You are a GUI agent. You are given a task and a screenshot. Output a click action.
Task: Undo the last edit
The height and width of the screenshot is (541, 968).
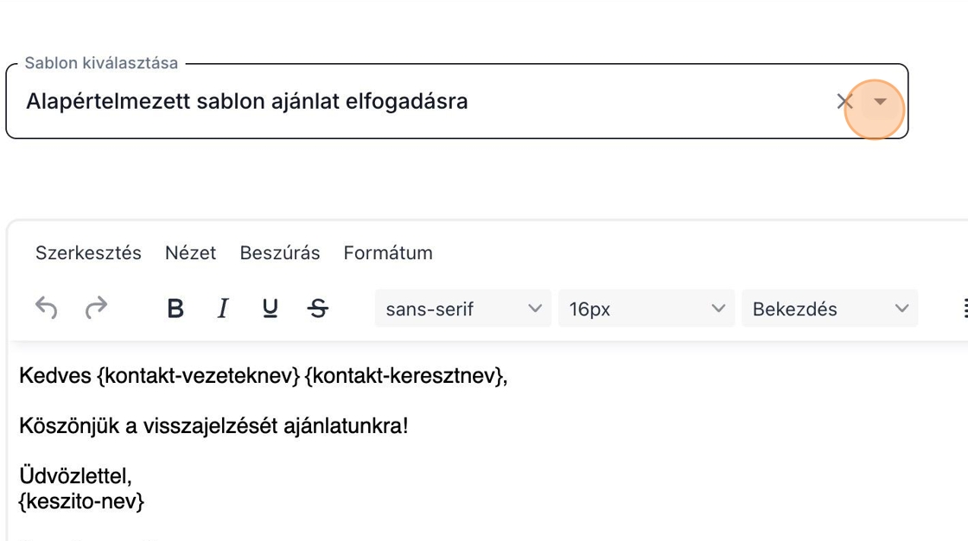tap(47, 309)
